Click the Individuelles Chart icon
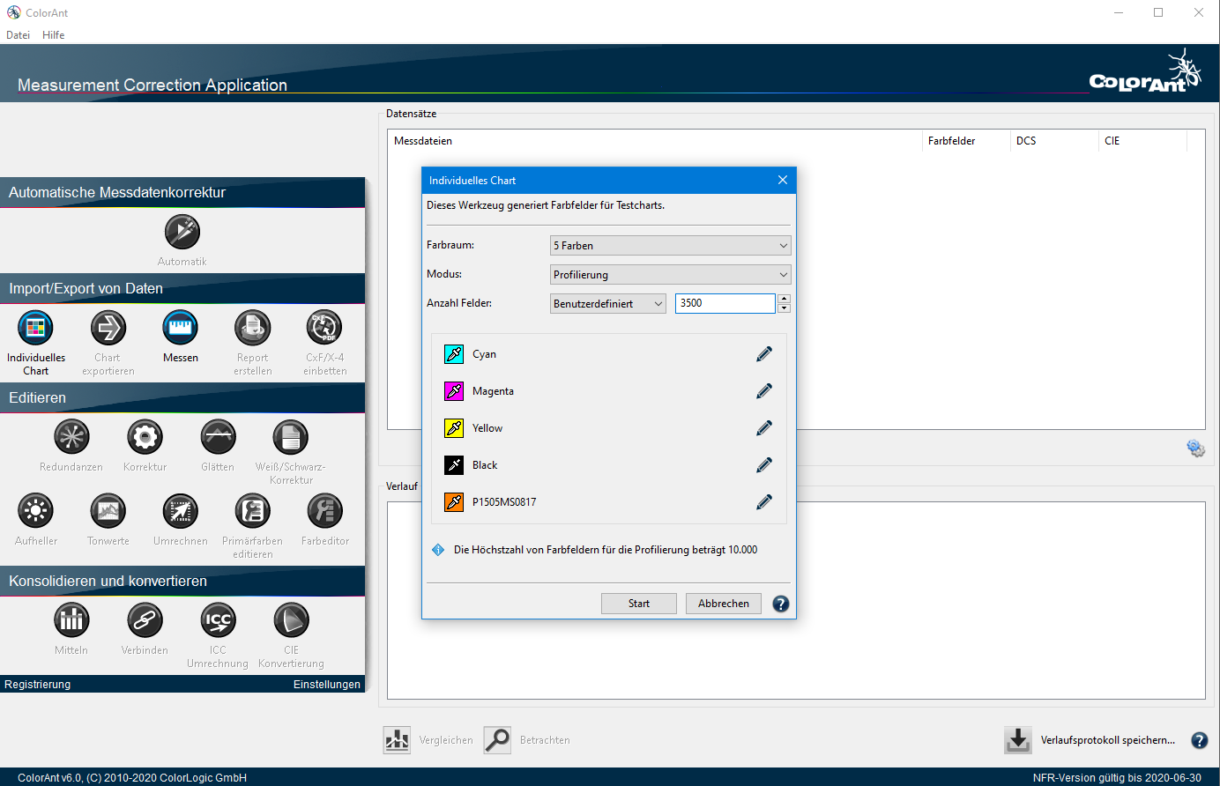Viewport: 1220px width, 786px height. pos(35,329)
